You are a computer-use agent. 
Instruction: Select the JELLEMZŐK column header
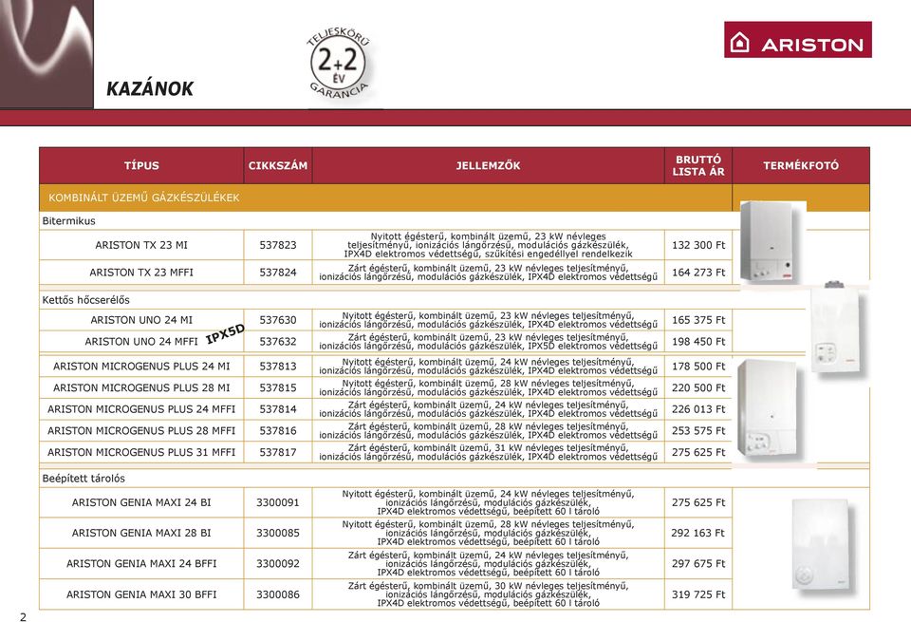tap(488, 165)
